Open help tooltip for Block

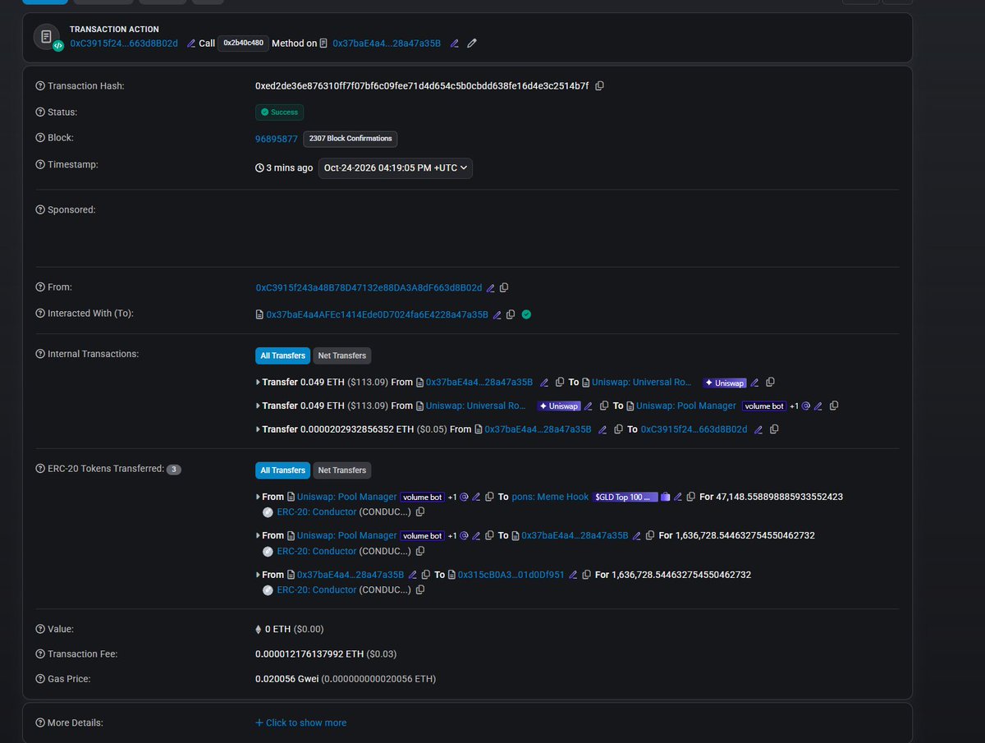(x=40, y=139)
